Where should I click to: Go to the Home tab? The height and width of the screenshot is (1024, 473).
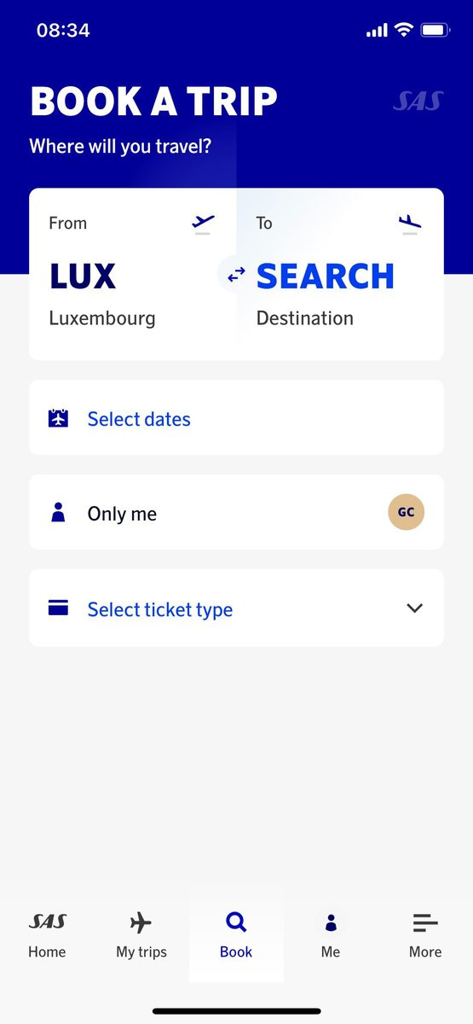[x=47, y=935]
